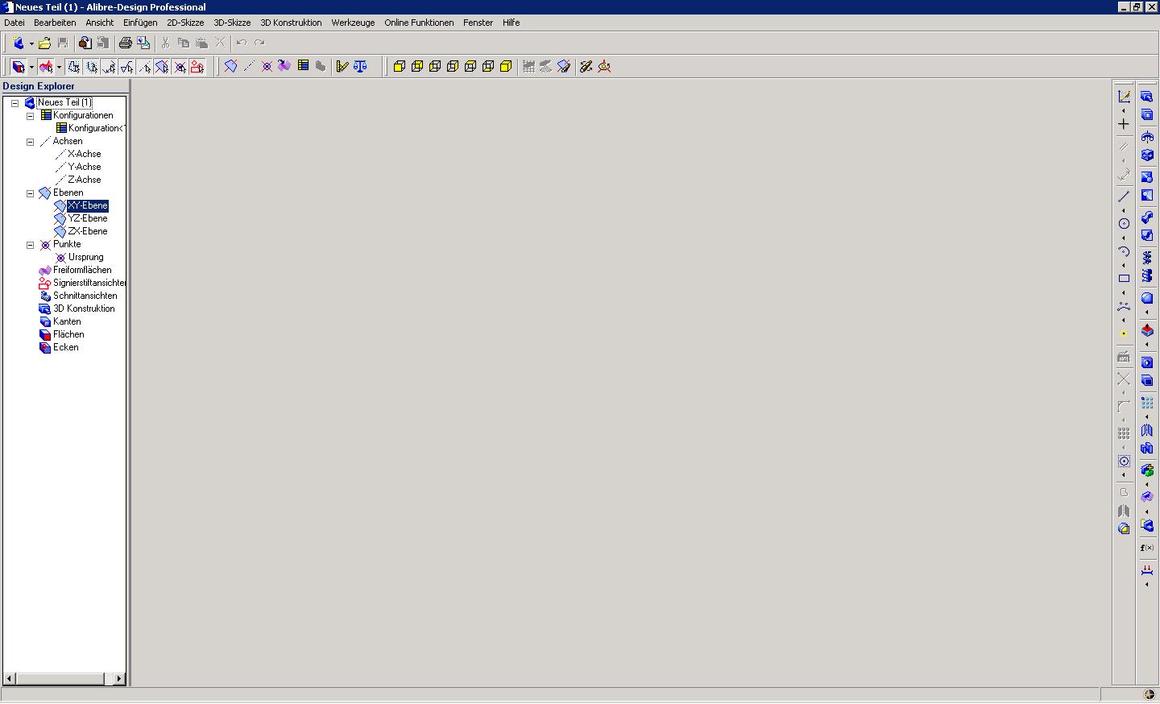Click the insert plane toolbar icon
This screenshot has height=704, width=1160.
(231, 67)
